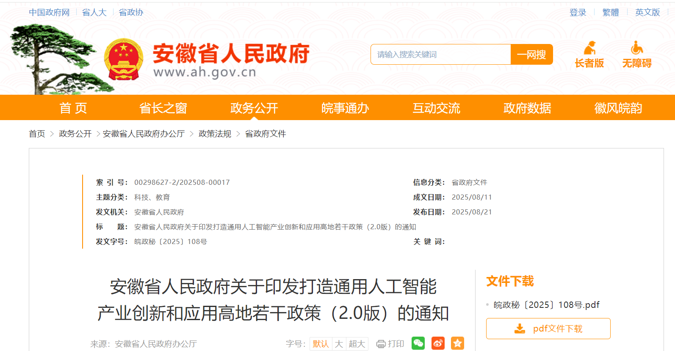Click the 打印 print label
The height and width of the screenshot is (351, 675).
click(396, 344)
